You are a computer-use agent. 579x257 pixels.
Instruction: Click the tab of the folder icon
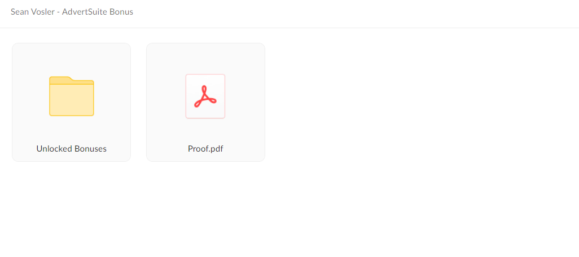tap(60, 79)
